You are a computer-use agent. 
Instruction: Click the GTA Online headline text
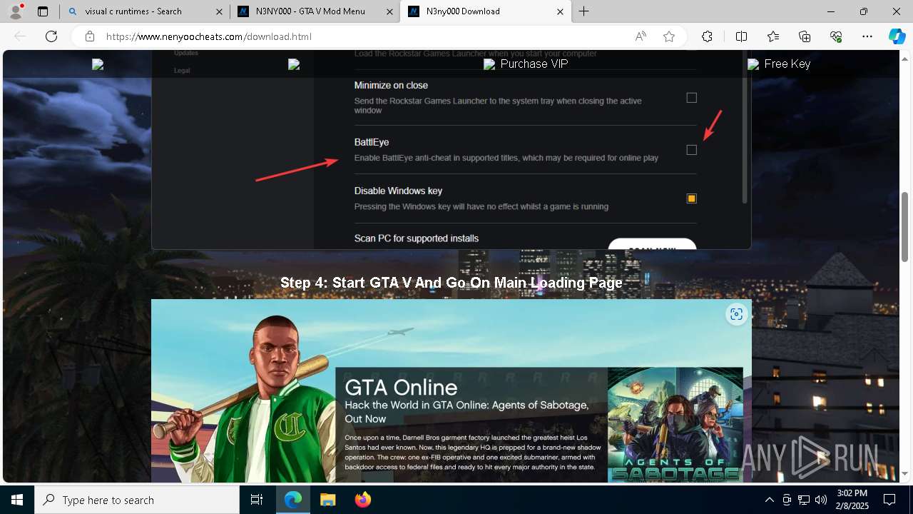(x=401, y=388)
